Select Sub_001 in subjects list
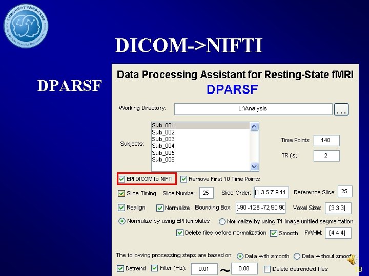Viewport: 369px width, 276px height. click(x=200, y=125)
